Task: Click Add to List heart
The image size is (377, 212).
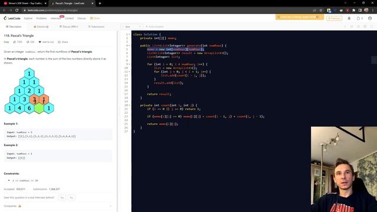Action: 46,42
